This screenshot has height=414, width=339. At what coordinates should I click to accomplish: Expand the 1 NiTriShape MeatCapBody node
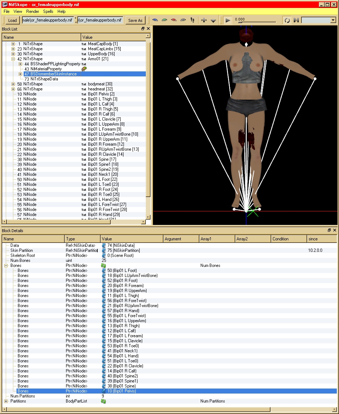(x=13, y=44)
